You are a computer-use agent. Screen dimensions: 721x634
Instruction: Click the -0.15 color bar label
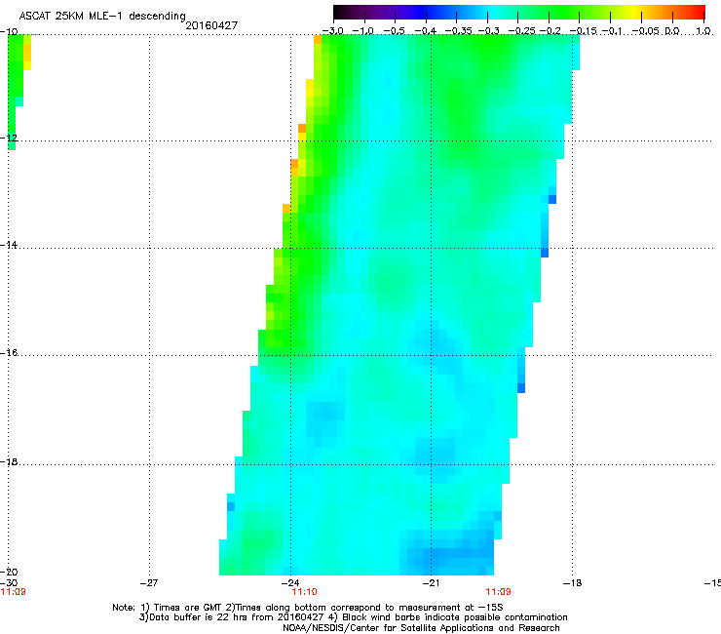coord(583,31)
